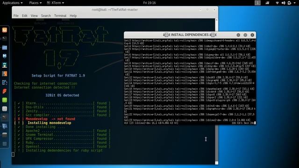Open the terminal Edit menu
The height and width of the screenshot is (168, 299).
25,15
